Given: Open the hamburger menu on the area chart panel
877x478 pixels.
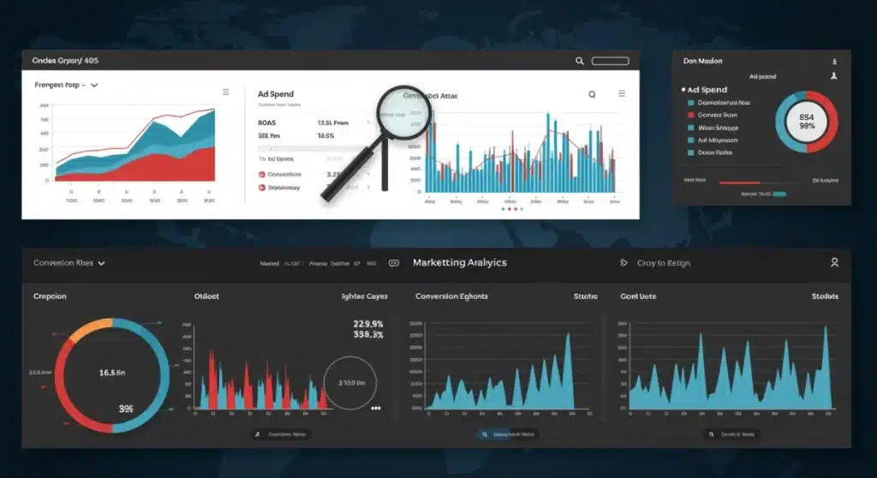Looking at the screenshot, I should (x=226, y=92).
